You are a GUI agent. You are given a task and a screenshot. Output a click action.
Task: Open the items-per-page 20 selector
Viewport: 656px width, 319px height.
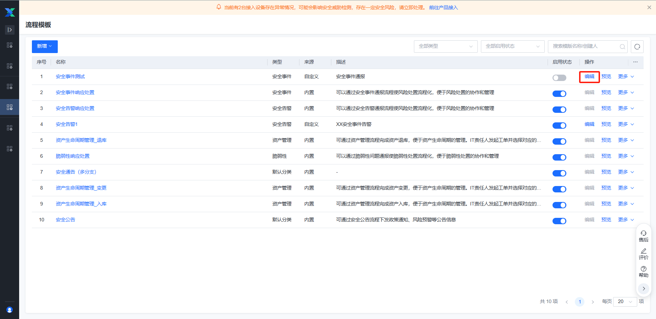(x=624, y=302)
